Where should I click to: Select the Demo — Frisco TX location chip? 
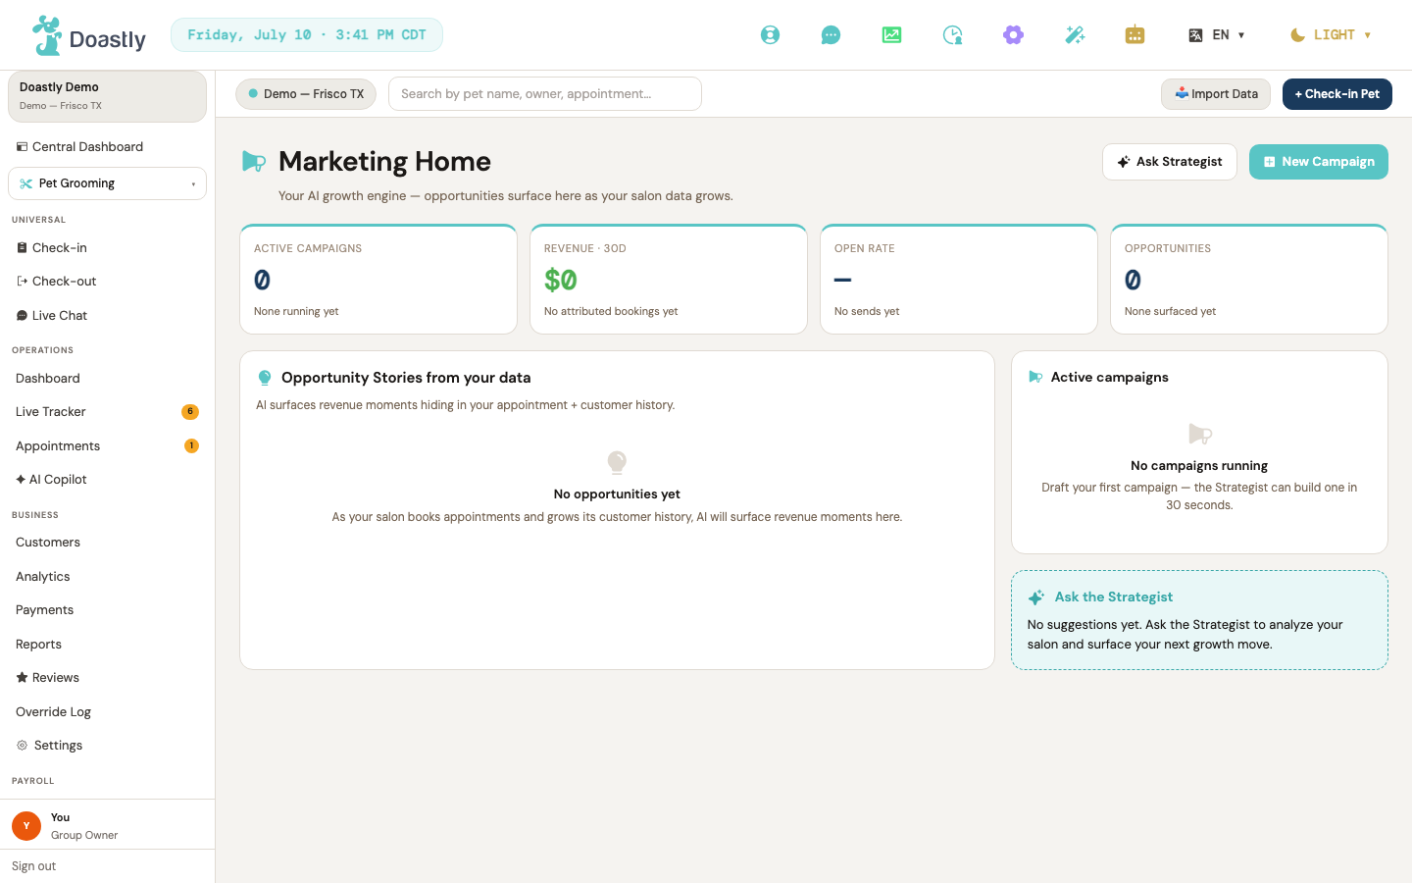(306, 94)
